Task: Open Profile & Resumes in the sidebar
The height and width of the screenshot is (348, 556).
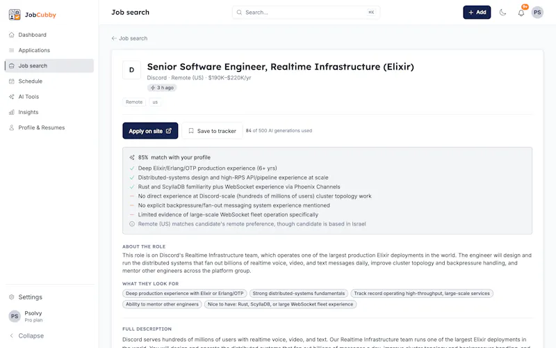Action: tap(49, 127)
